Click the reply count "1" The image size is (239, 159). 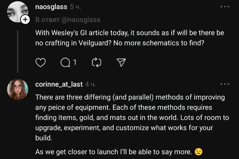(x=75, y=62)
